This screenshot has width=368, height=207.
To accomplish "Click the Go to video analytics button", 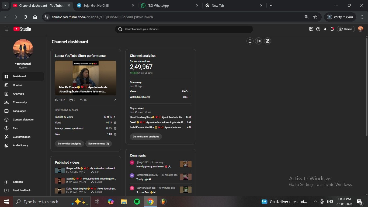I will (x=69, y=144).
